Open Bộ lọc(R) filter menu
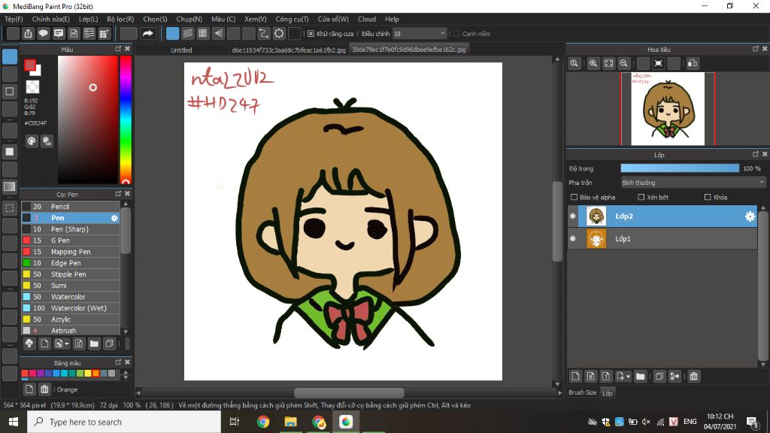 click(x=120, y=19)
